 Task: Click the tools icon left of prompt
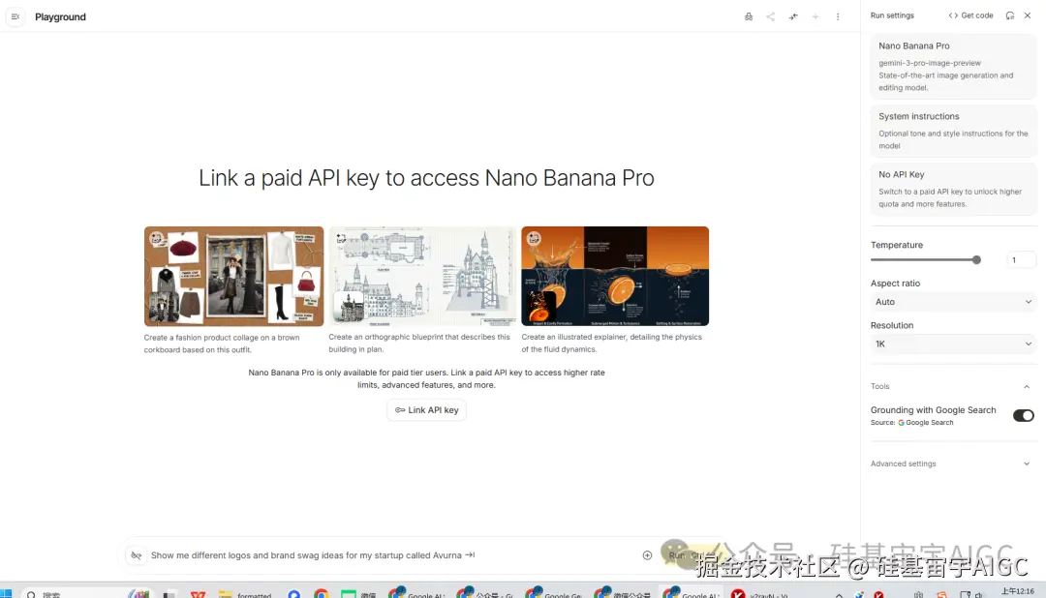click(137, 555)
